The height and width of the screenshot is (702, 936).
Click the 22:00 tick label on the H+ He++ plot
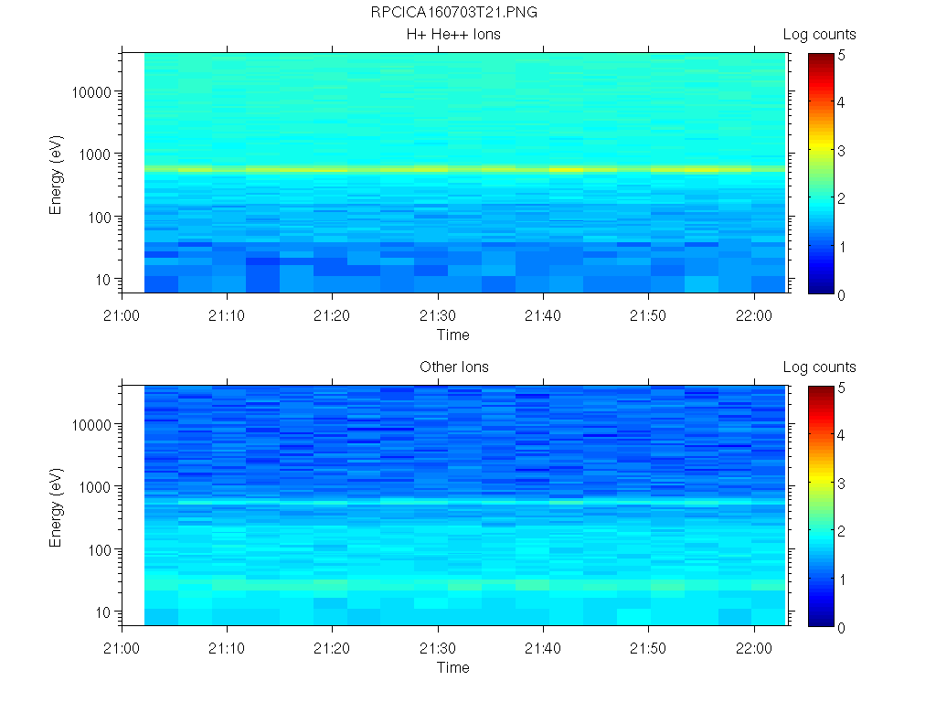(754, 315)
